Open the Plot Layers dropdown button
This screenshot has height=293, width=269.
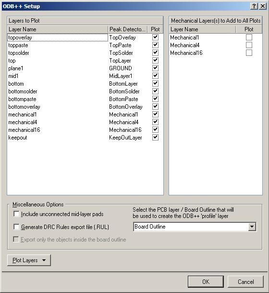coord(29,260)
